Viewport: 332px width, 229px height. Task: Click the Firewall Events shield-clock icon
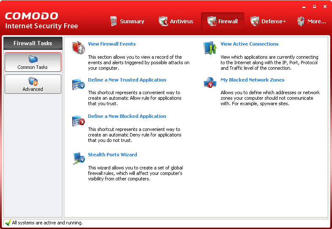point(79,48)
